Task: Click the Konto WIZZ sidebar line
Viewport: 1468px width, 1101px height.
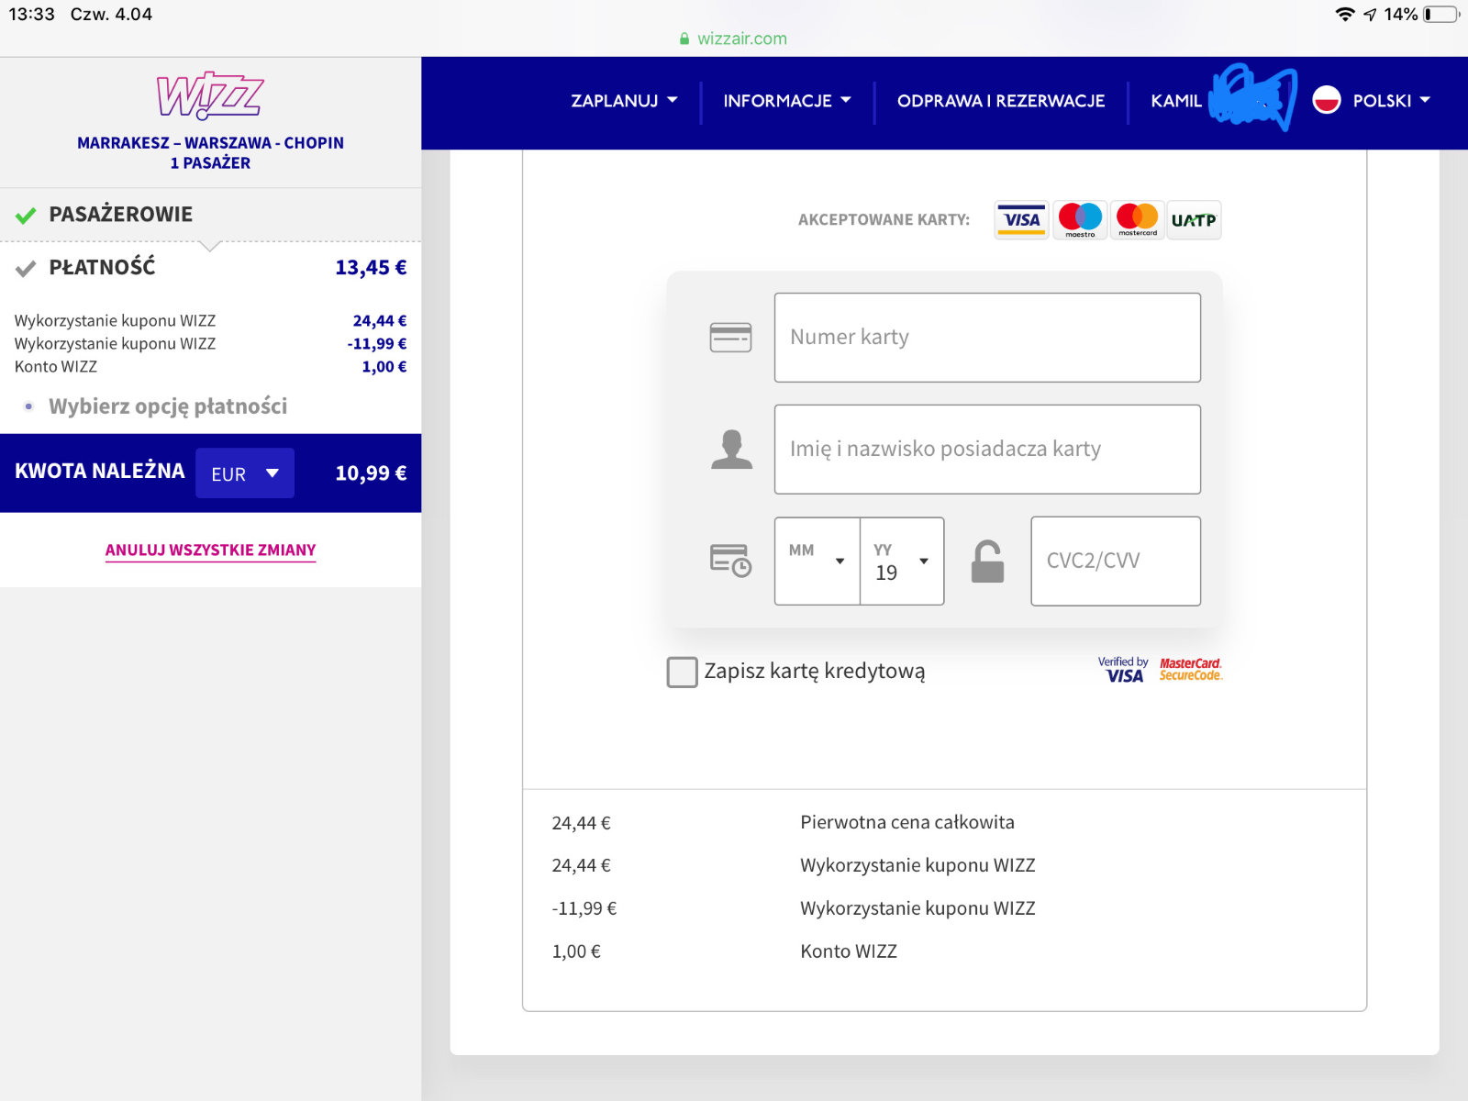Action: click(210, 367)
